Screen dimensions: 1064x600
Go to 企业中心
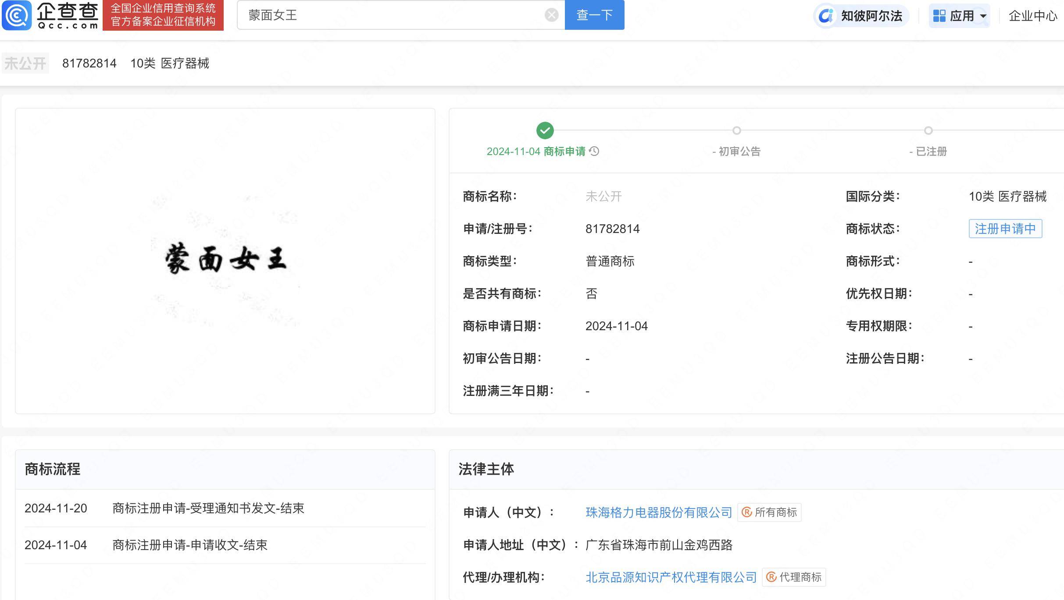[1032, 16]
